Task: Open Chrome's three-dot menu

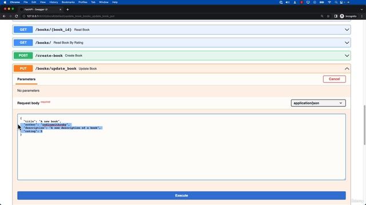Action: (362, 17)
